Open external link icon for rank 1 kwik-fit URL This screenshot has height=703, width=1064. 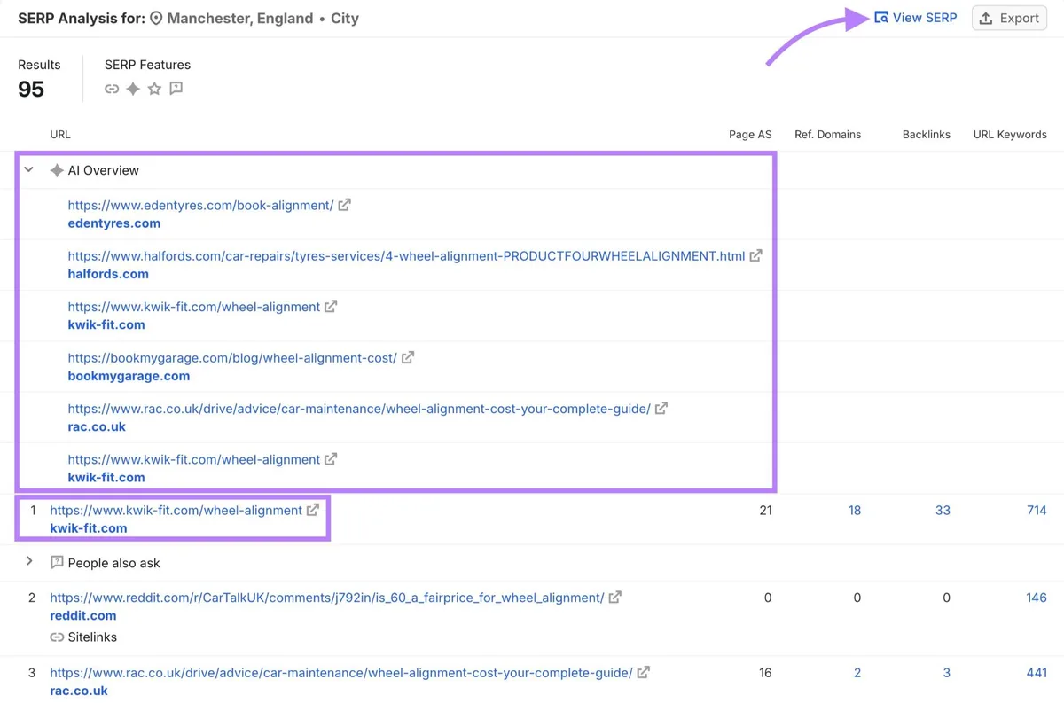click(x=313, y=510)
